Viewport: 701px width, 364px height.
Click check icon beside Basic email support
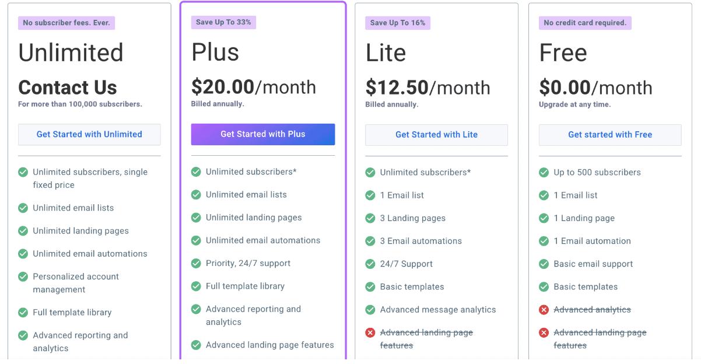click(x=544, y=264)
